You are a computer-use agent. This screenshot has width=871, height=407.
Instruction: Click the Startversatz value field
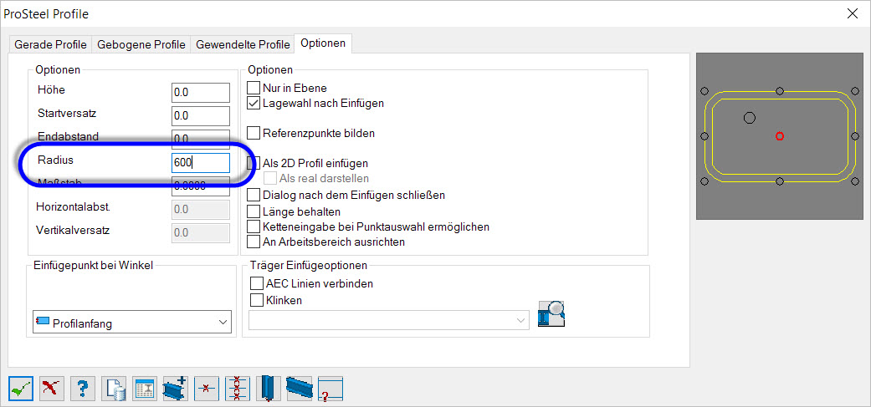tap(201, 116)
